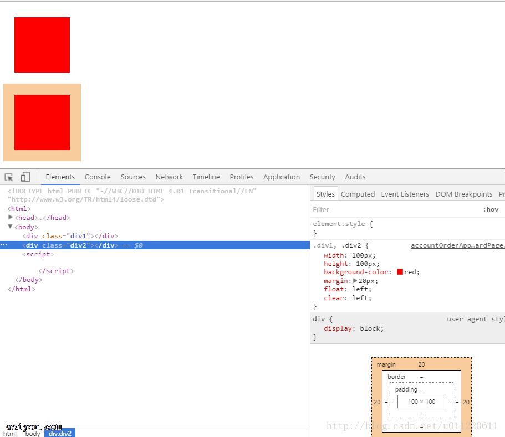The image size is (505, 437).
Task: Open the Event Listeners sidebar tab
Action: point(405,194)
